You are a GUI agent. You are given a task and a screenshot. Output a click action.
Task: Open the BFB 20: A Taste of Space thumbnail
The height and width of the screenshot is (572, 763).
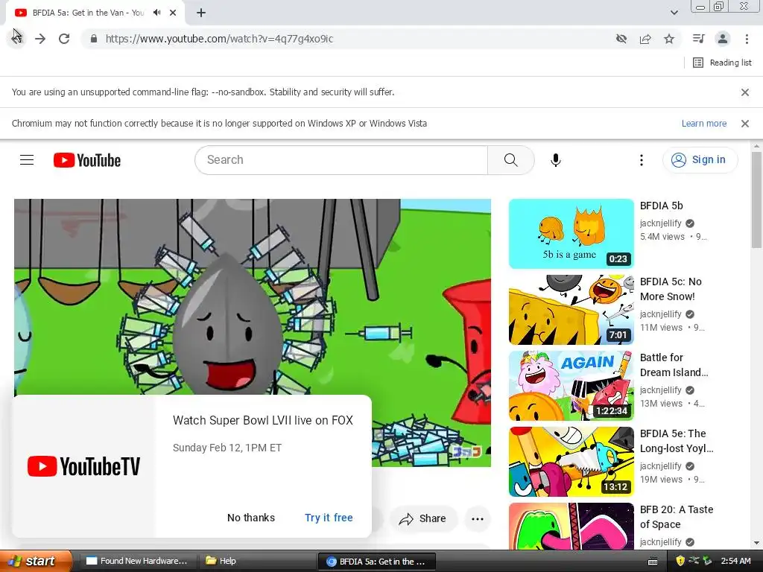point(572,527)
